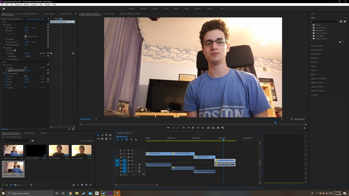Hide track V4 with its eye icon
The height and width of the screenshot is (196, 349).
pyautogui.click(x=132, y=150)
